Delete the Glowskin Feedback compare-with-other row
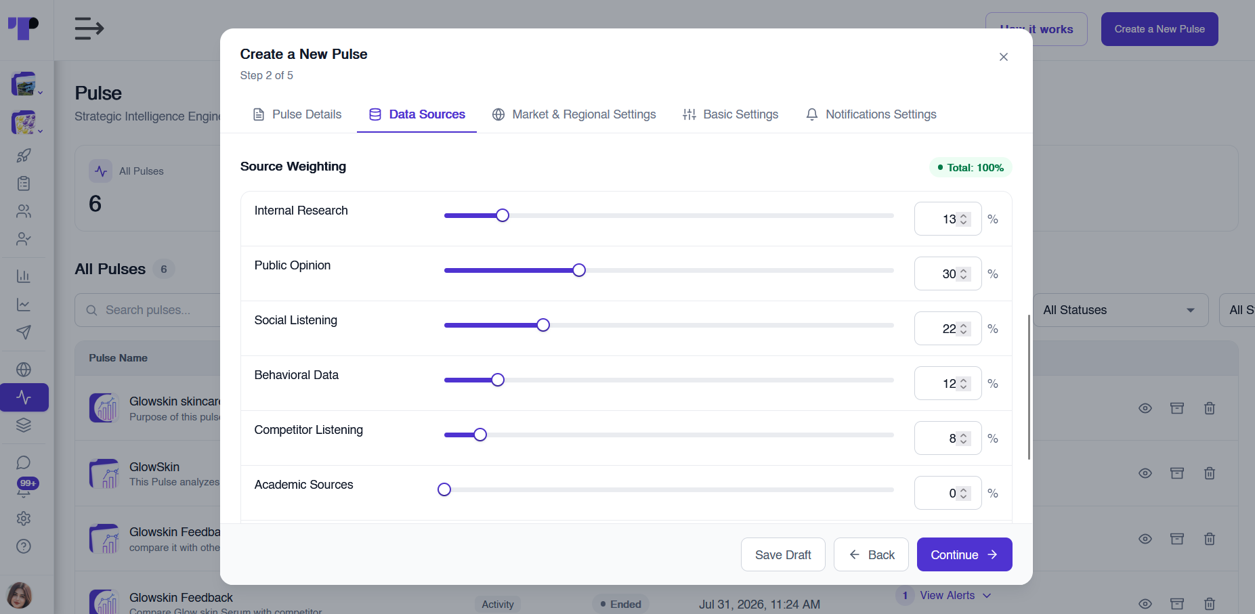 click(1210, 539)
